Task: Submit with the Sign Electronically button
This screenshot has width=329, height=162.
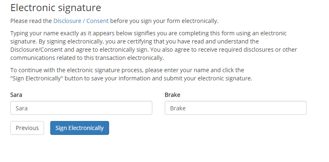Action: [x=79, y=128]
